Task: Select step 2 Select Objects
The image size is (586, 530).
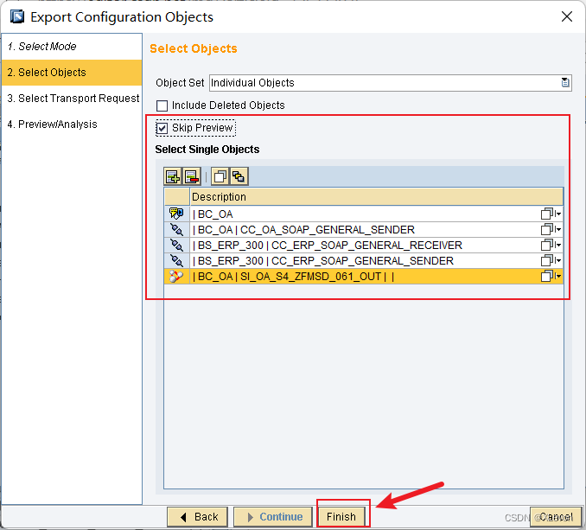Action: click(x=72, y=73)
